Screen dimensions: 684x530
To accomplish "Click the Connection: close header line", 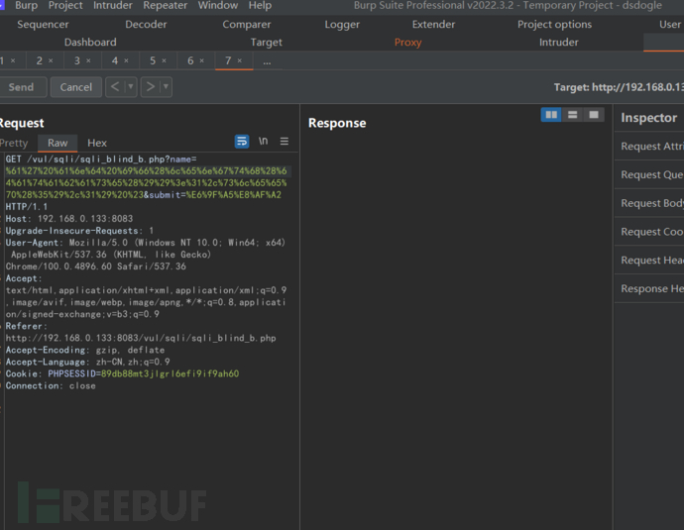I will point(51,386).
